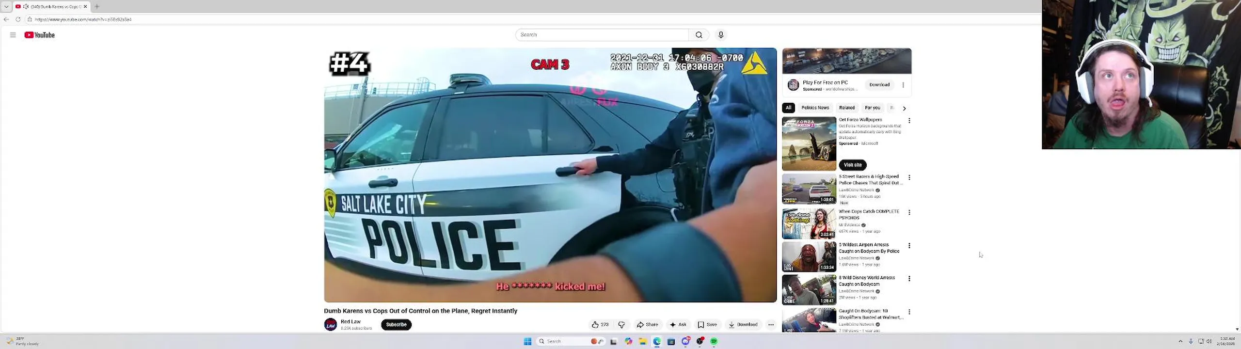
Task: Open options for When Cops Catch video
Action: point(909,212)
